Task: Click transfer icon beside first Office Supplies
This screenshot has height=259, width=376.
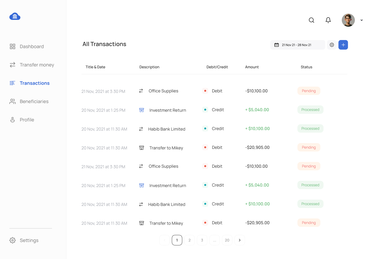Action: tap(141, 91)
